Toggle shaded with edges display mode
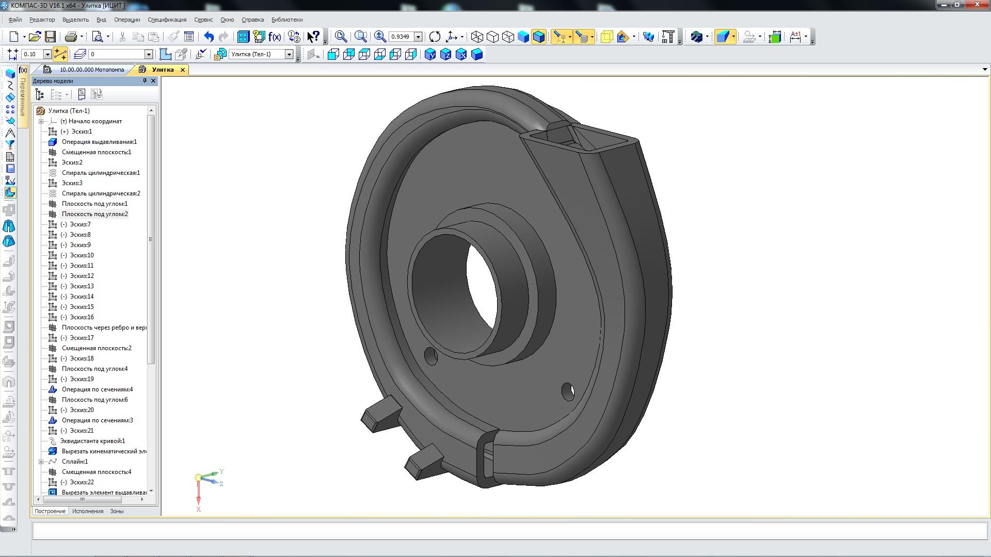Image resolution: width=991 pixels, height=557 pixels. point(538,37)
